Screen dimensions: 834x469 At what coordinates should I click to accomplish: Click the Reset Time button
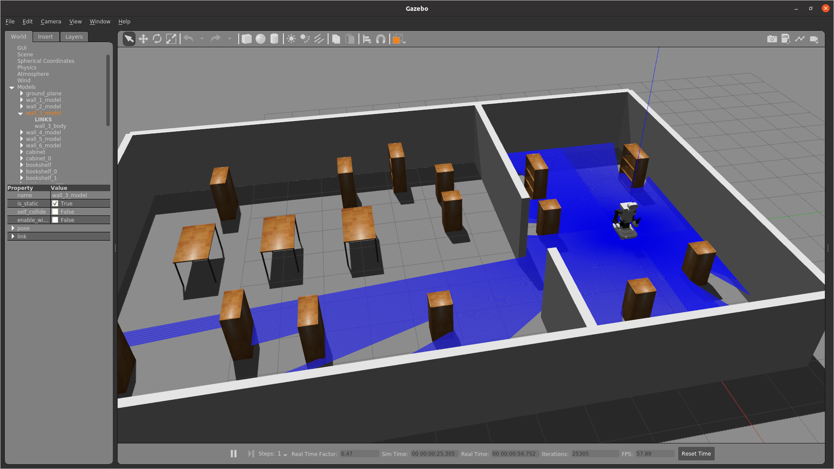[x=696, y=453]
